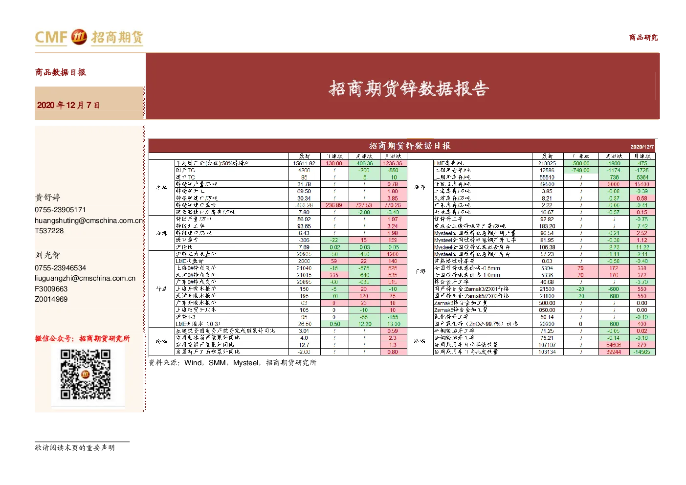686x485 pixels.
Task: Click the 沪锌1-3 row label
Action: click(x=186, y=317)
